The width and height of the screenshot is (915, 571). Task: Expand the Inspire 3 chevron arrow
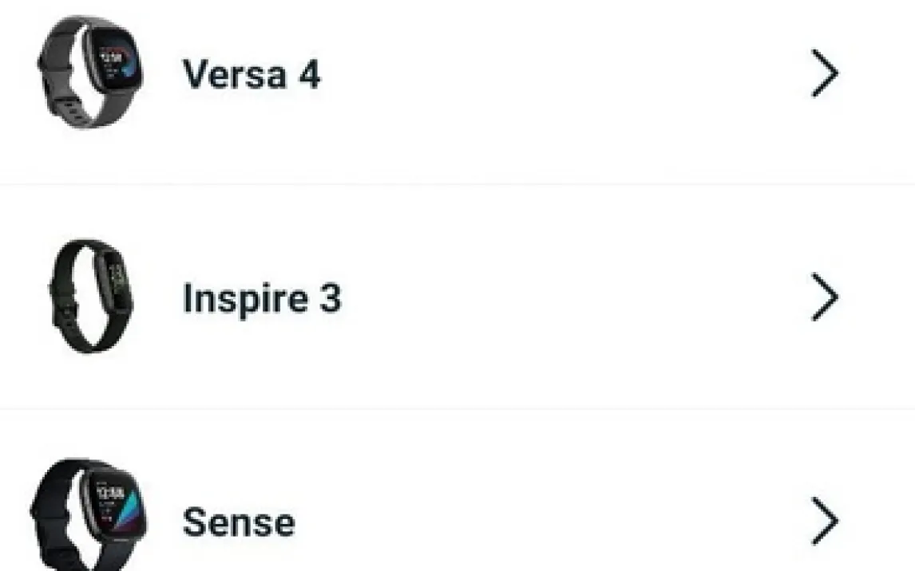pos(825,297)
